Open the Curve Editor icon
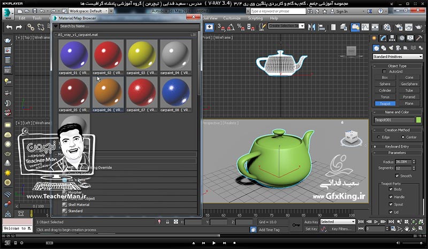This screenshot has height=249, width=428. coord(365,27)
